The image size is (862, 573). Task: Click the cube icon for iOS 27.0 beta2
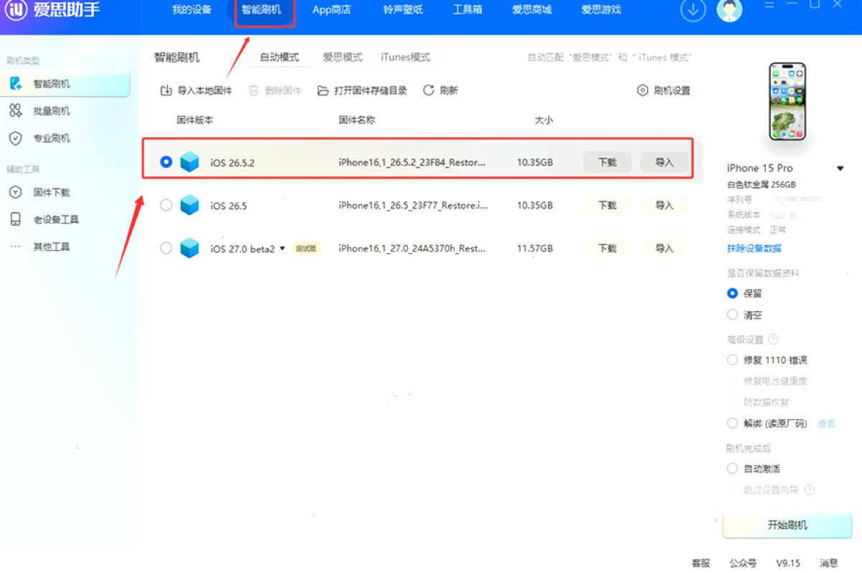[190, 249]
